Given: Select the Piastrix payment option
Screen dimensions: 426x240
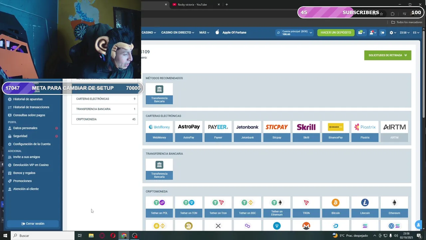Looking at the screenshot, I should [x=365, y=131].
